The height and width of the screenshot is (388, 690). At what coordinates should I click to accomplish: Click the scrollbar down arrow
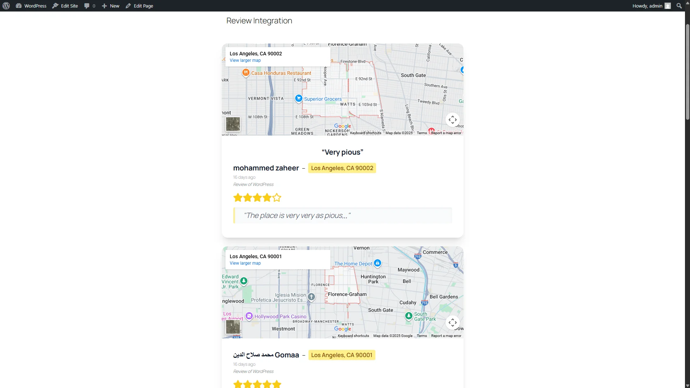pos(687,385)
